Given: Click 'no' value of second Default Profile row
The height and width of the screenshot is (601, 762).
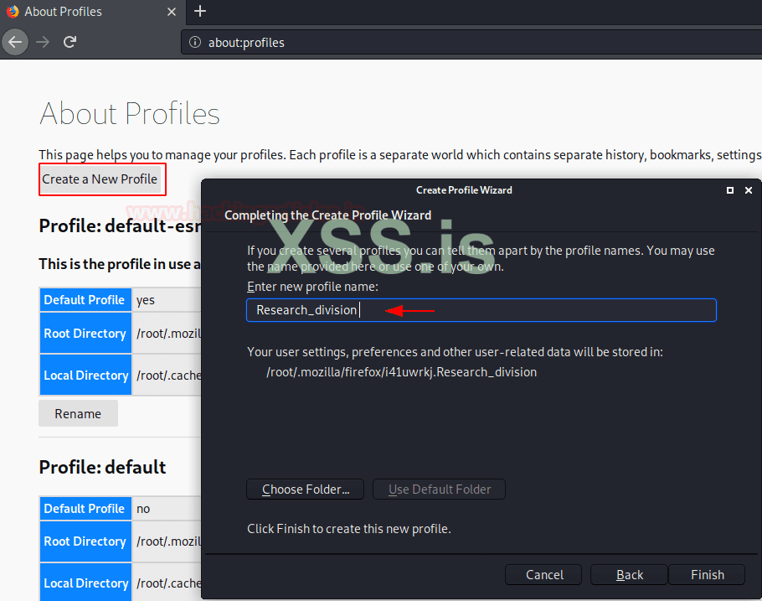Looking at the screenshot, I should (143, 509).
